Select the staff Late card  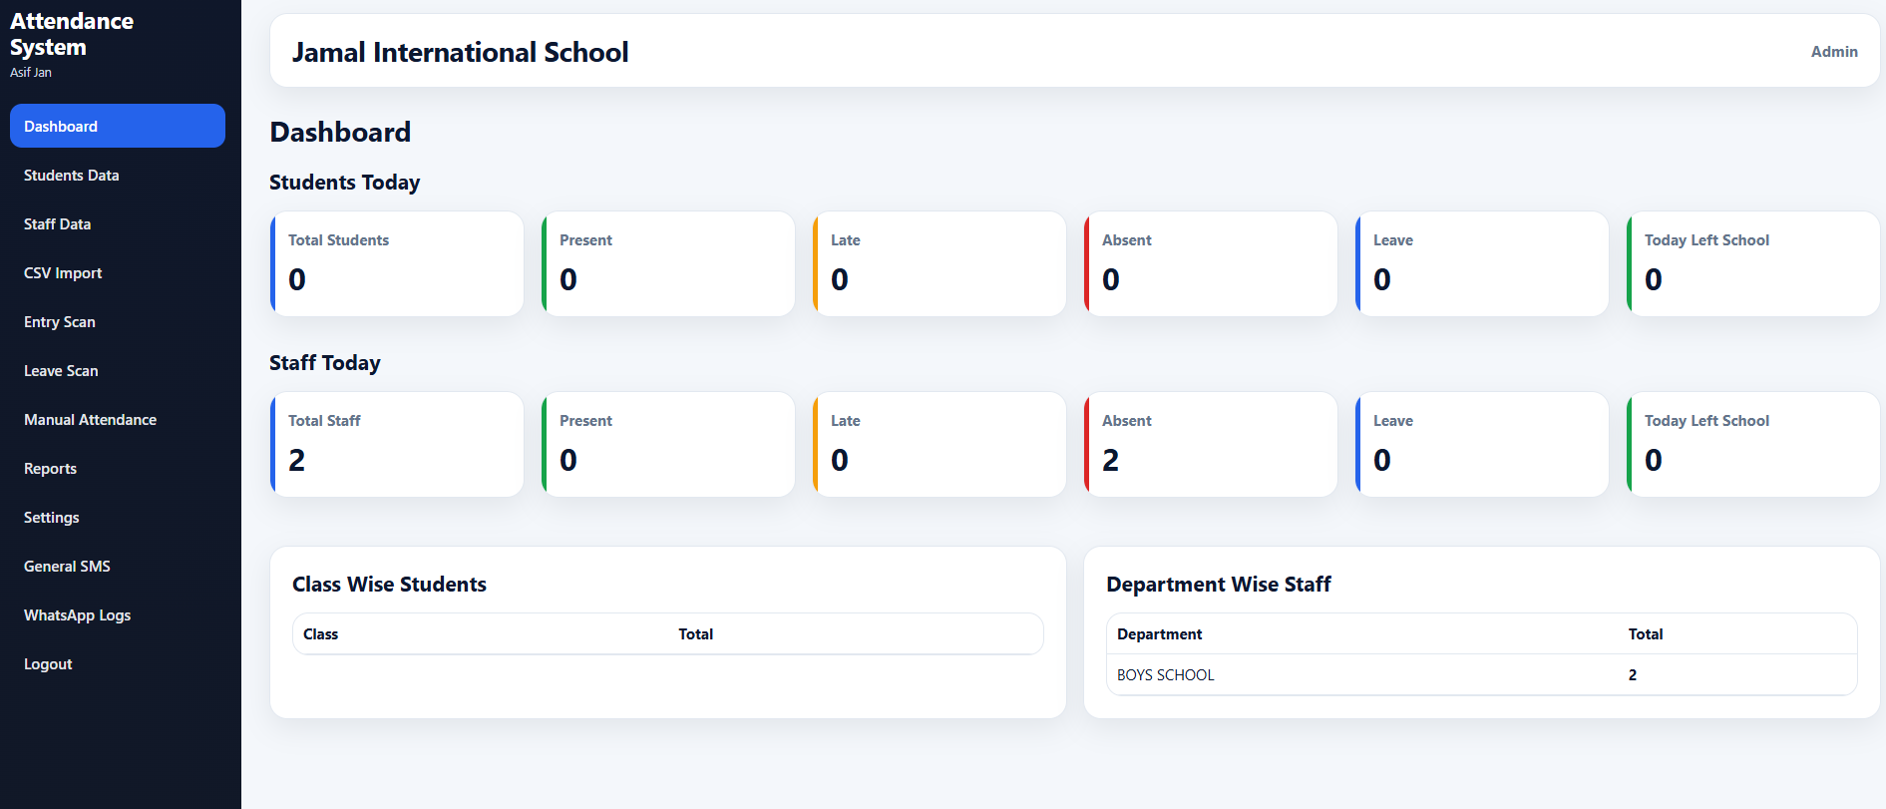940,444
